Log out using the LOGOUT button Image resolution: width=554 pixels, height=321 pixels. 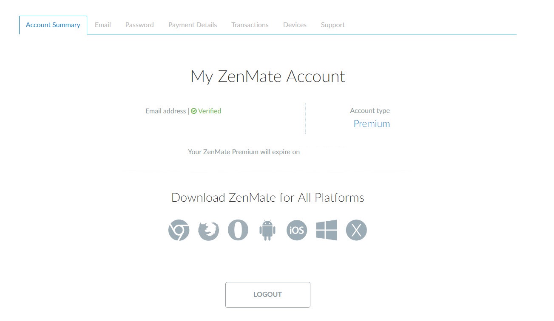point(268,295)
